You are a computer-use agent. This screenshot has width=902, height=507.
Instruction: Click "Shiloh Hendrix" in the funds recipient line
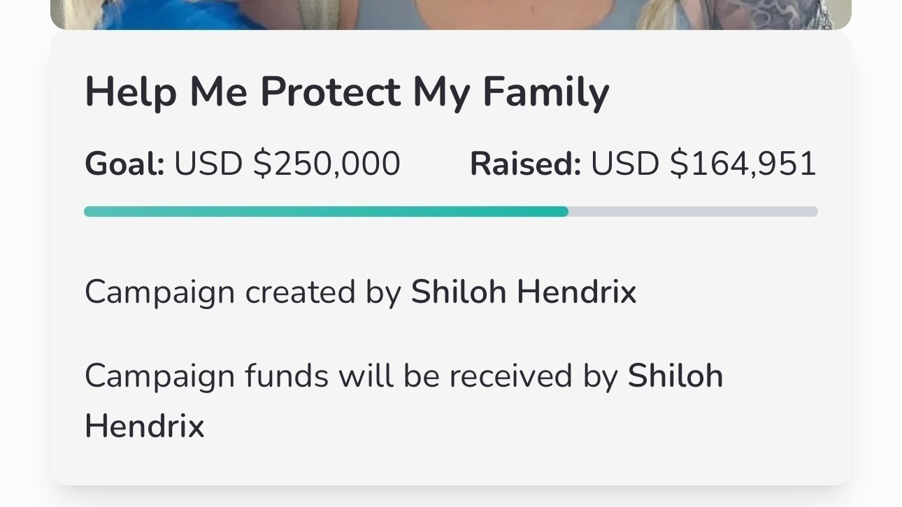coord(673,375)
